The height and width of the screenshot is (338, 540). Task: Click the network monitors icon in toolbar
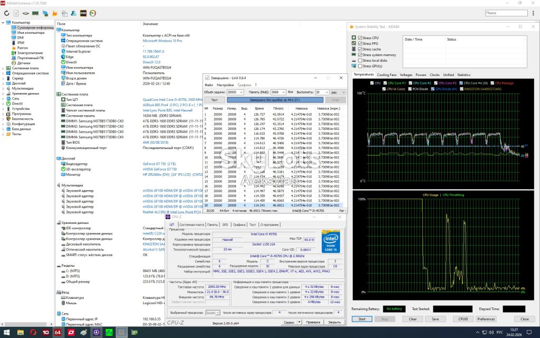45,13
